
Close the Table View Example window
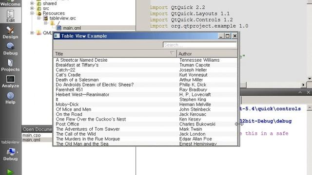click(235, 36)
